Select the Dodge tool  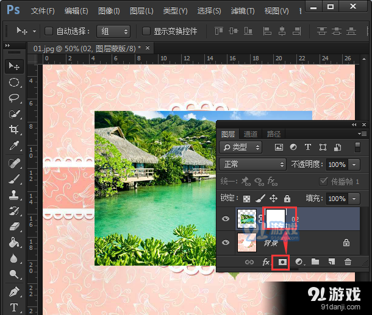click(14, 274)
